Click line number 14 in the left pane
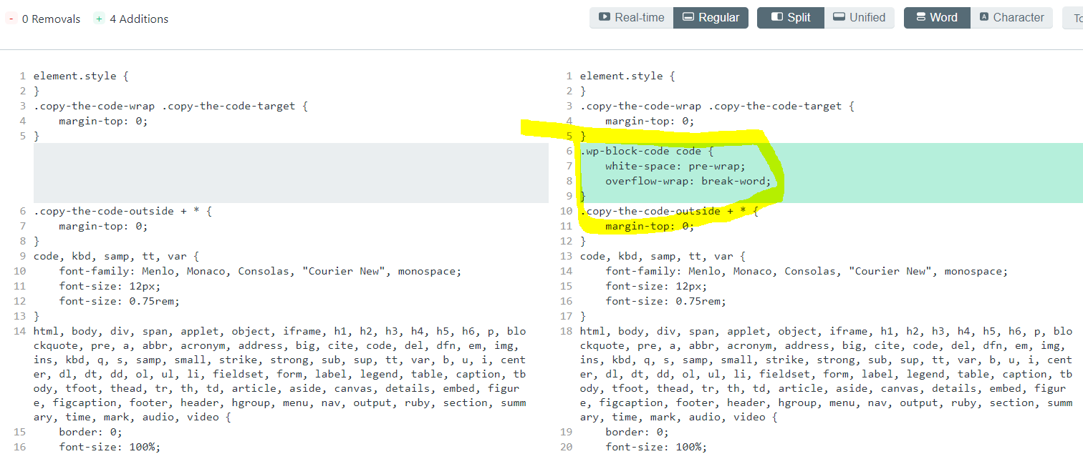This screenshot has height=454, width=1083. tap(20, 331)
